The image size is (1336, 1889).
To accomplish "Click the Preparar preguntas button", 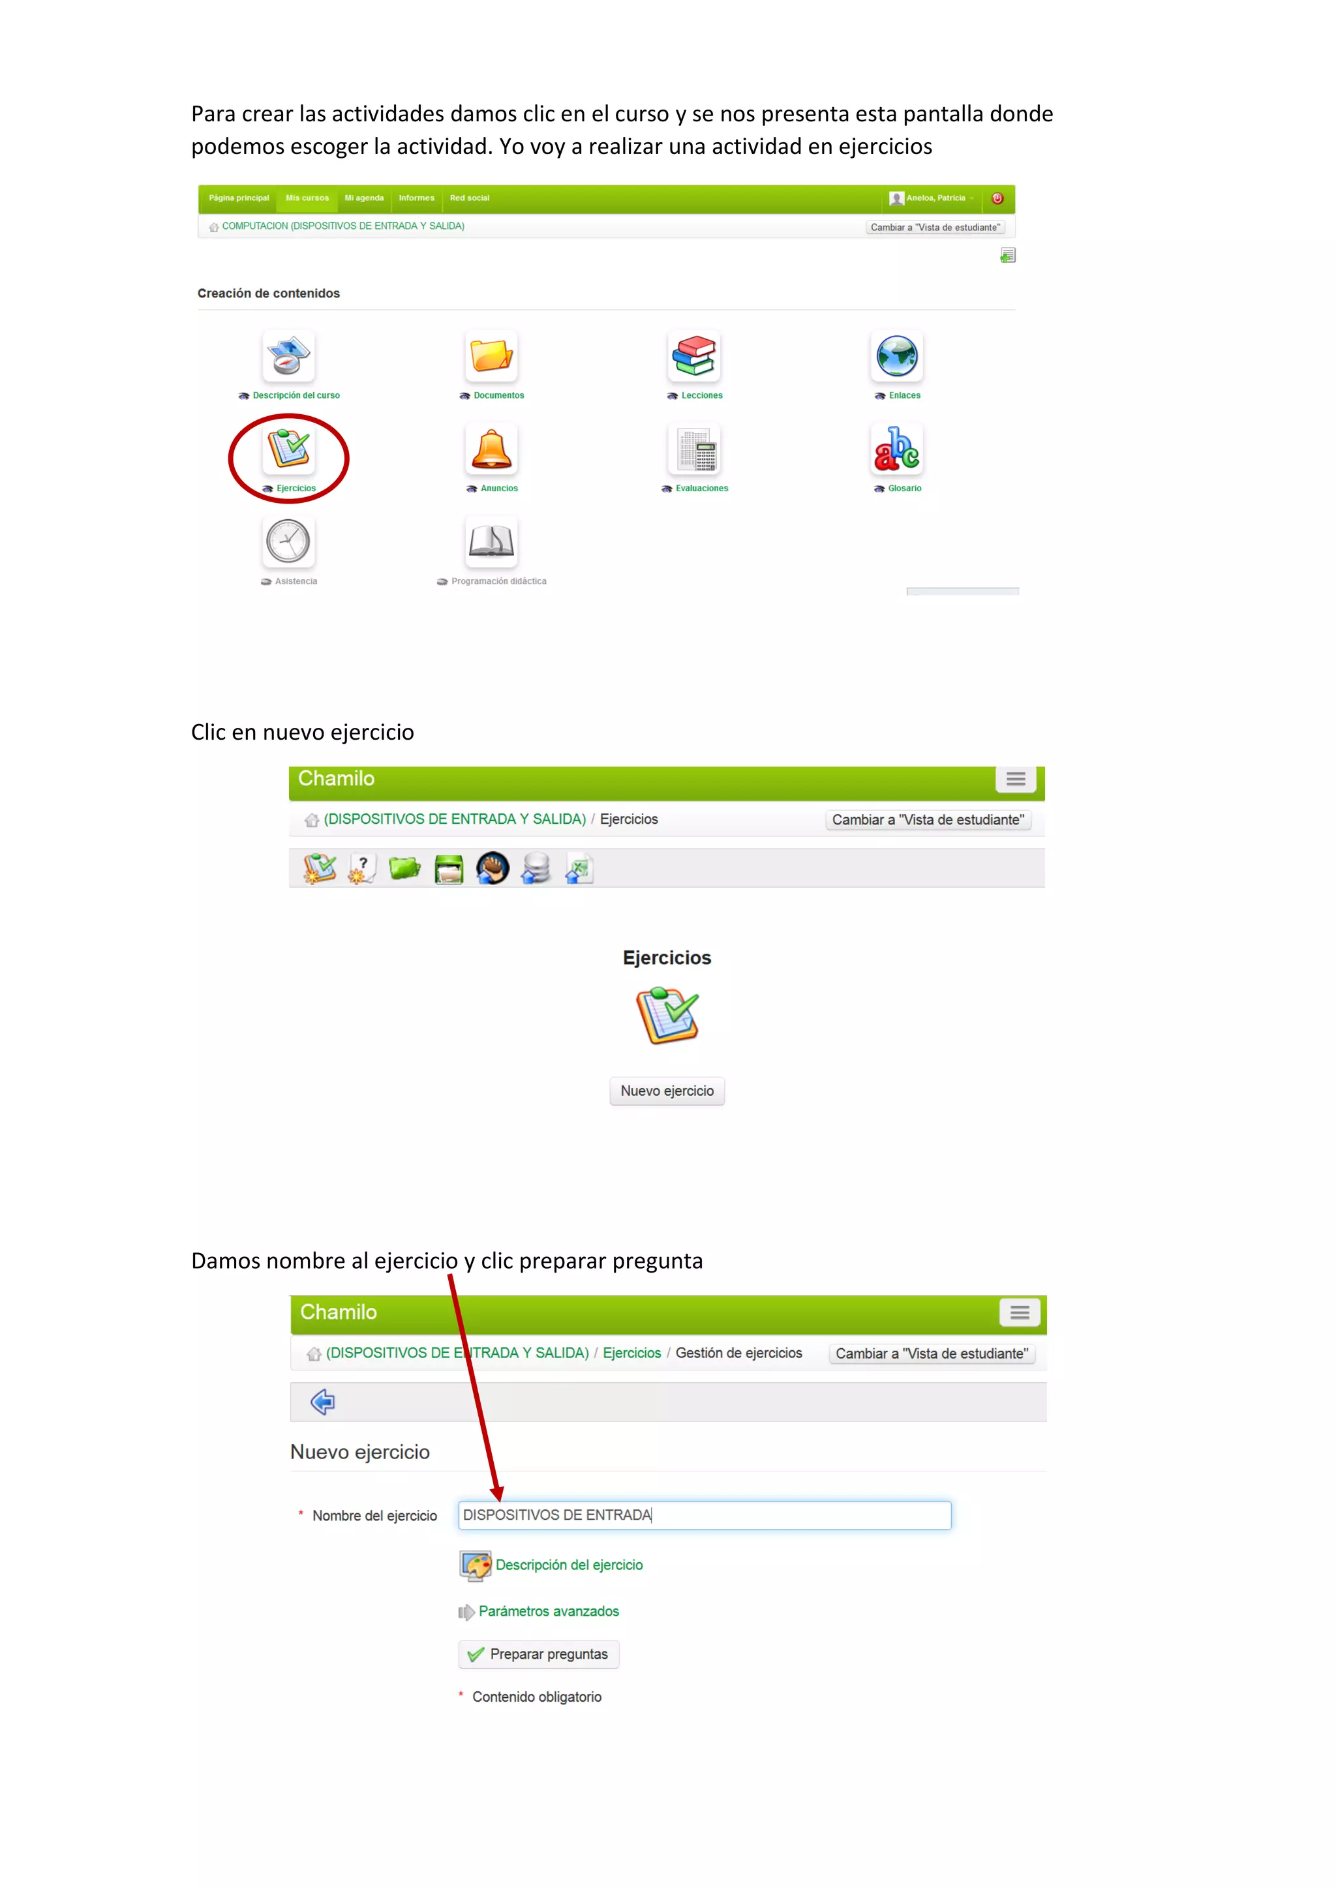I will pyautogui.click(x=539, y=1654).
